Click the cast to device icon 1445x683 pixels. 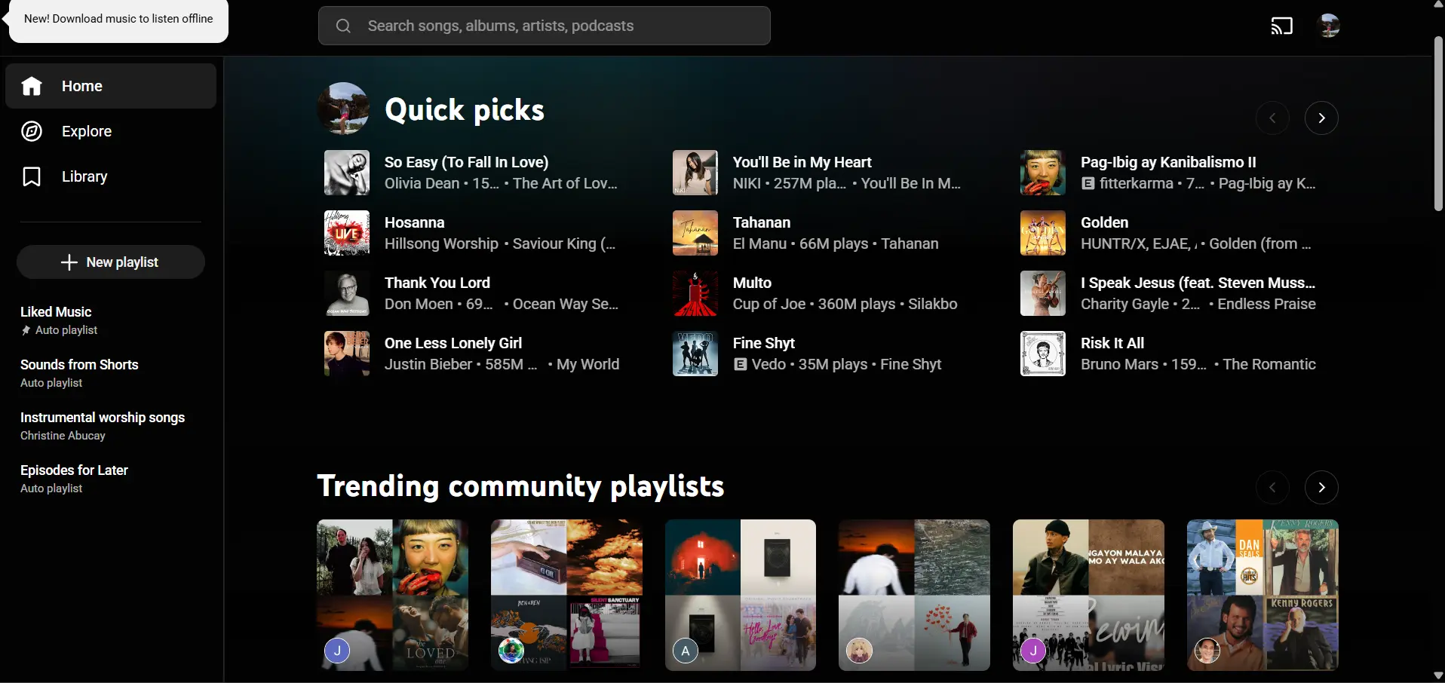[x=1281, y=26]
